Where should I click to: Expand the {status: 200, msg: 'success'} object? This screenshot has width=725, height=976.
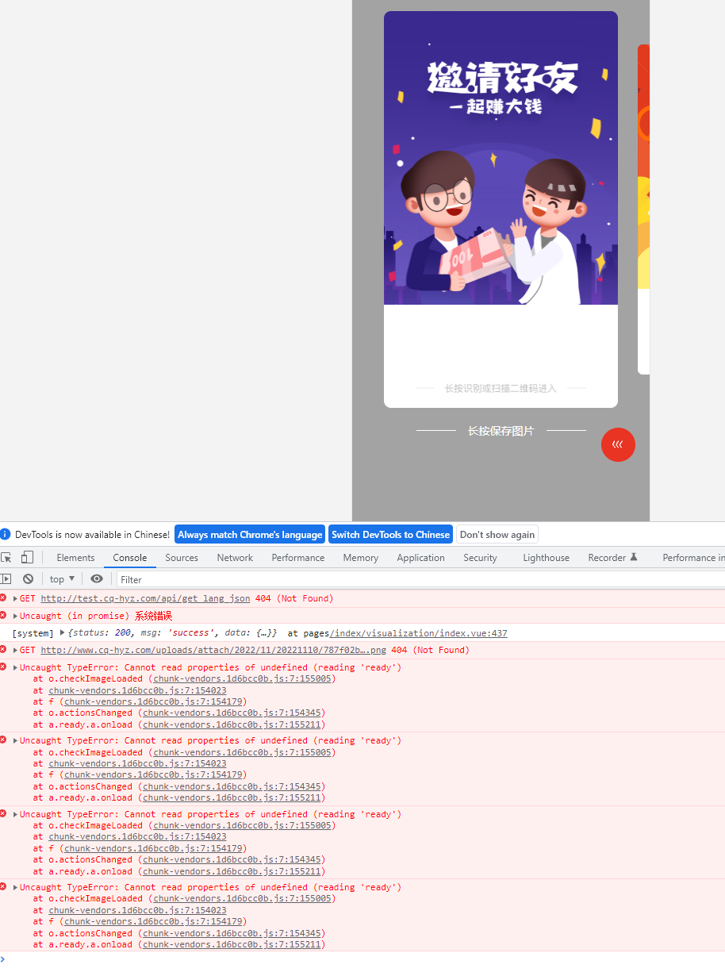tap(63, 632)
